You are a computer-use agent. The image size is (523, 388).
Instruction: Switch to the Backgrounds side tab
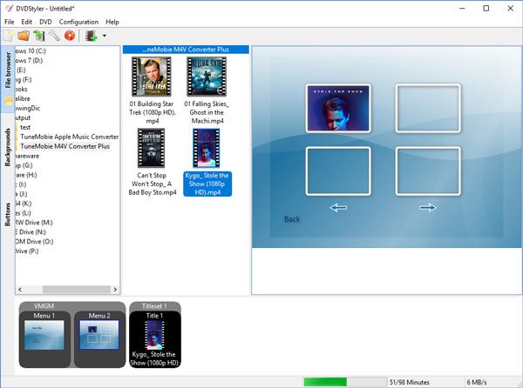pyautogui.click(x=8, y=147)
